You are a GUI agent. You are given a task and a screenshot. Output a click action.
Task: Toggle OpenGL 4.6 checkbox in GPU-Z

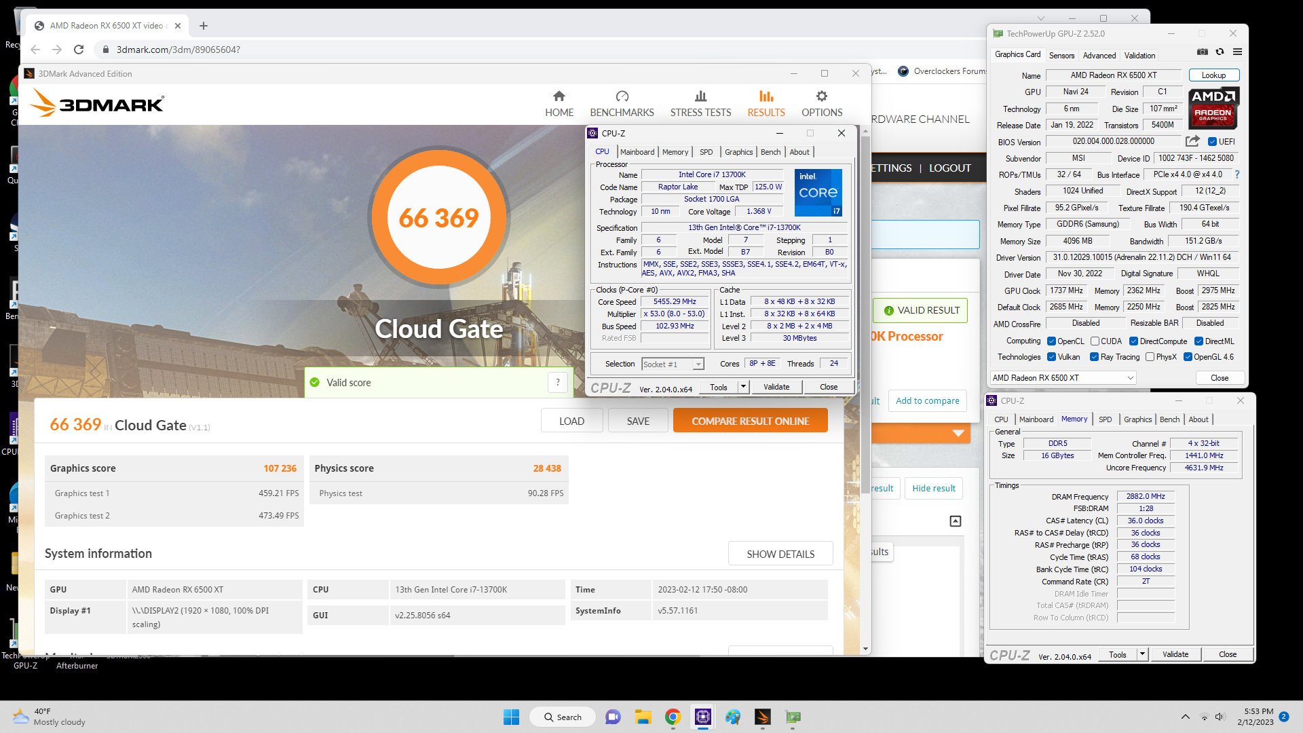(x=1188, y=357)
